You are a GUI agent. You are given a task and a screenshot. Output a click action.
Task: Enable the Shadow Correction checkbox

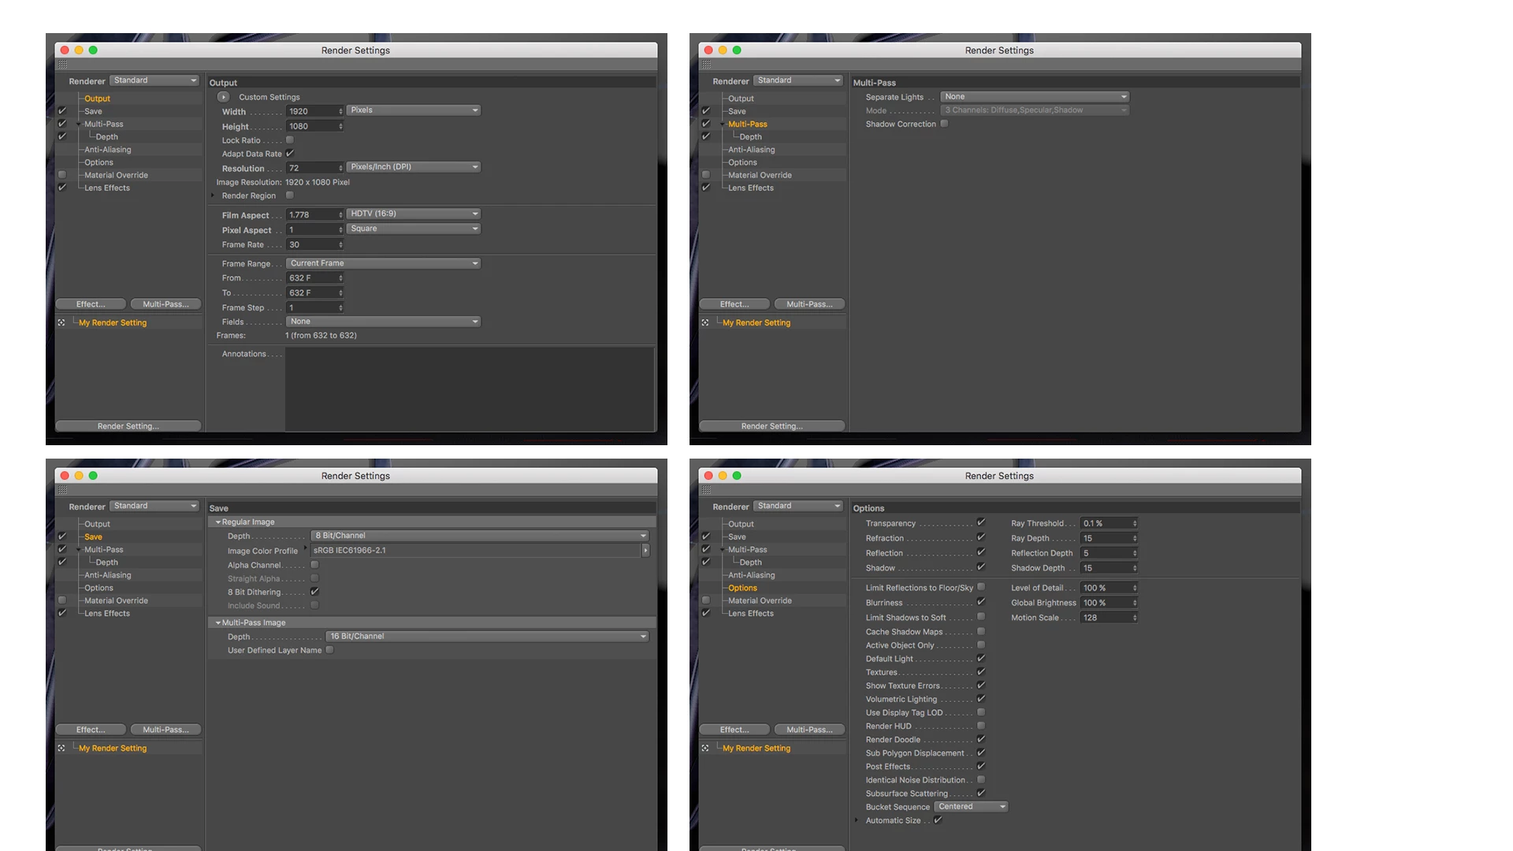point(944,124)
